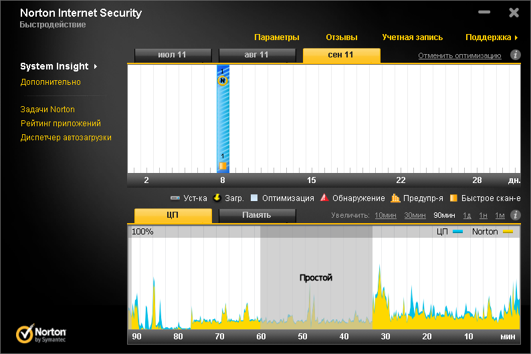The image size is (531, 354).
Task: Close the Norton Internet Security window
Action: pos(514,13)
